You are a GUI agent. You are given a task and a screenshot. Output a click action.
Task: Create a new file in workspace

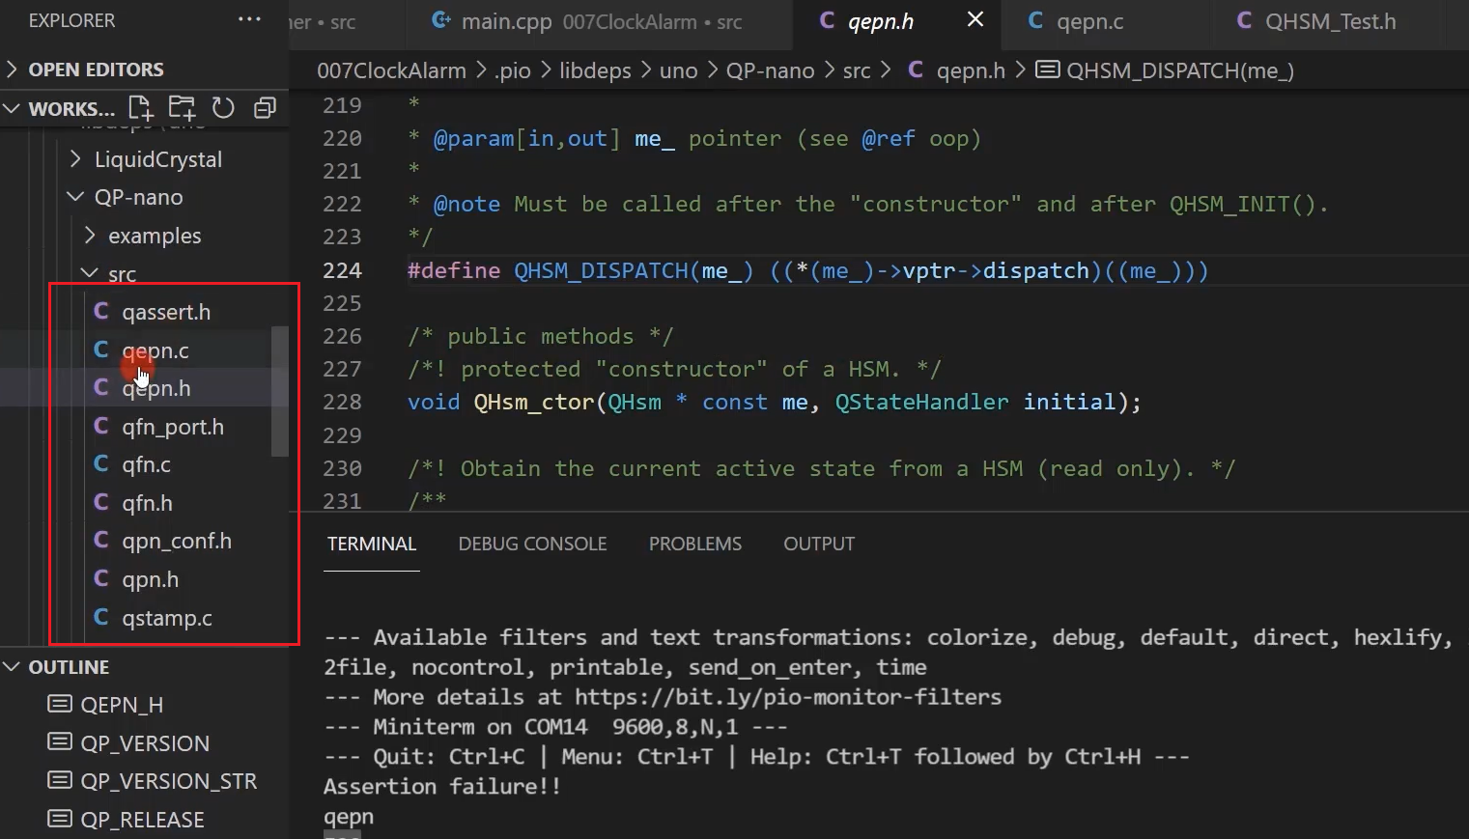click(141, 108)
